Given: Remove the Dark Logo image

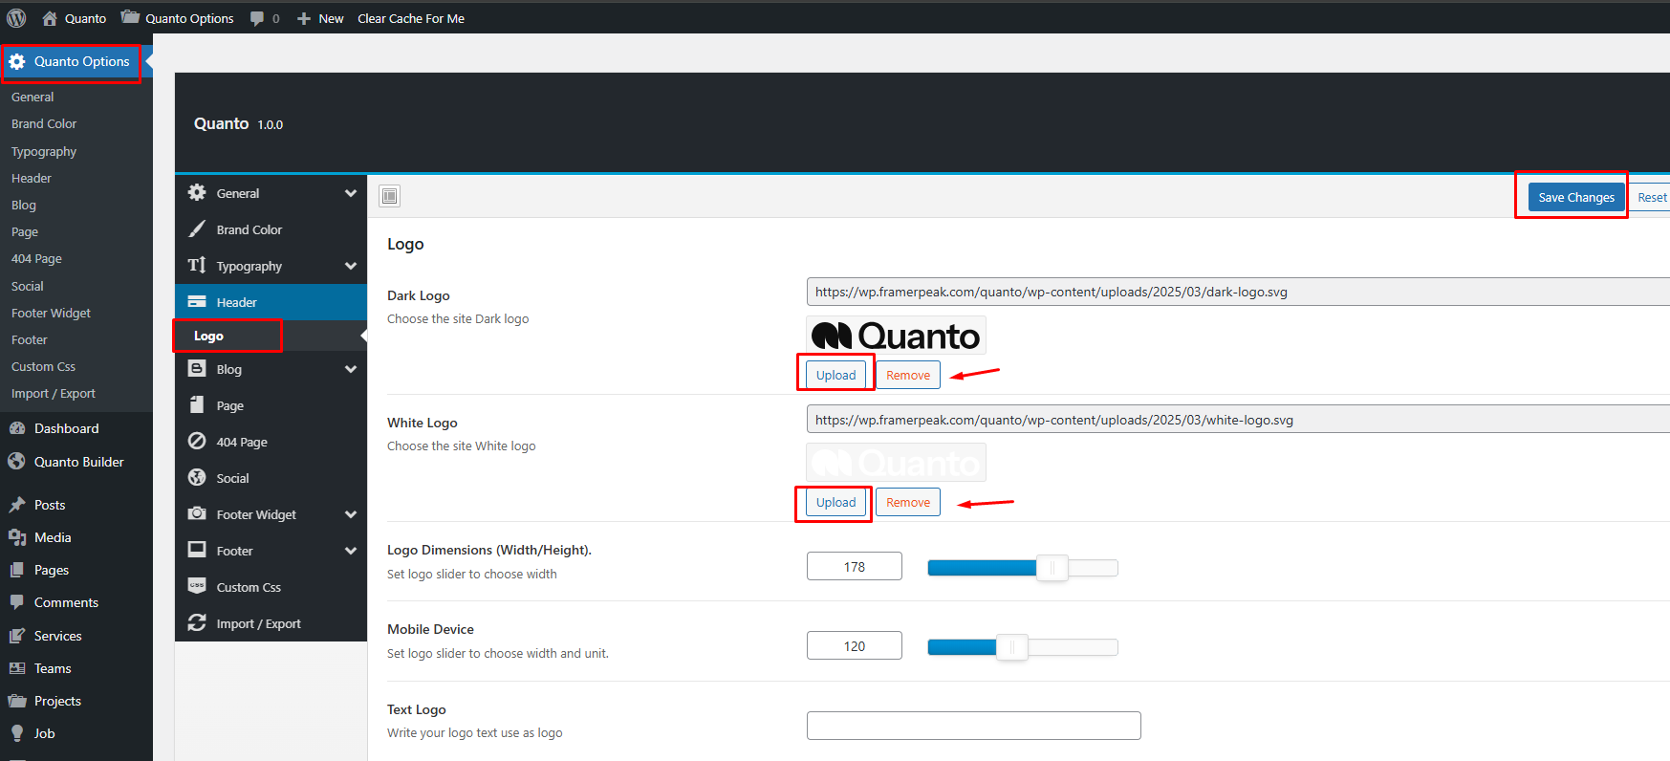Looking at the screenshot, I should click(x=908, y=375).
